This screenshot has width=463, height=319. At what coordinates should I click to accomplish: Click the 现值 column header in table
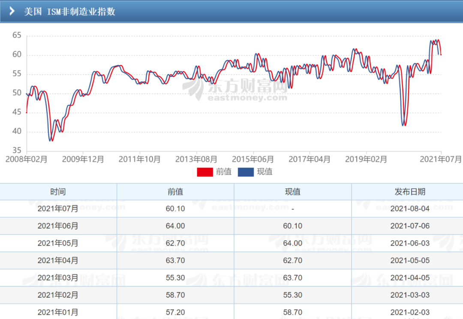[293, 192]
